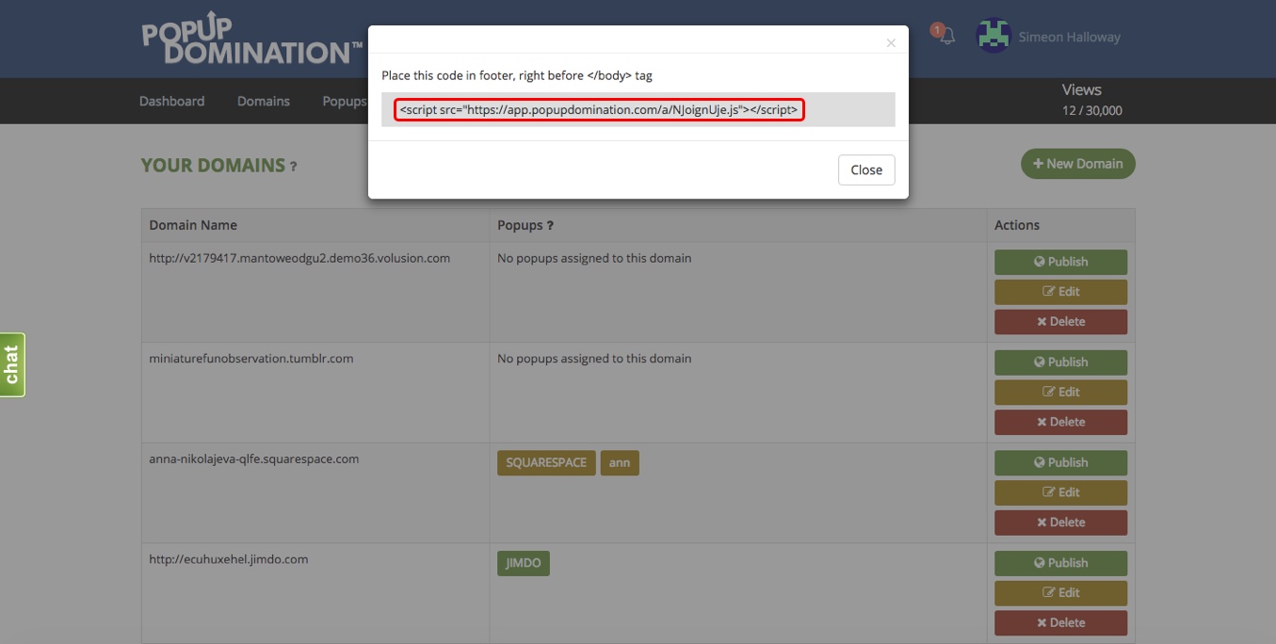Open the Simeon Halloway account name

[1069, 38]
